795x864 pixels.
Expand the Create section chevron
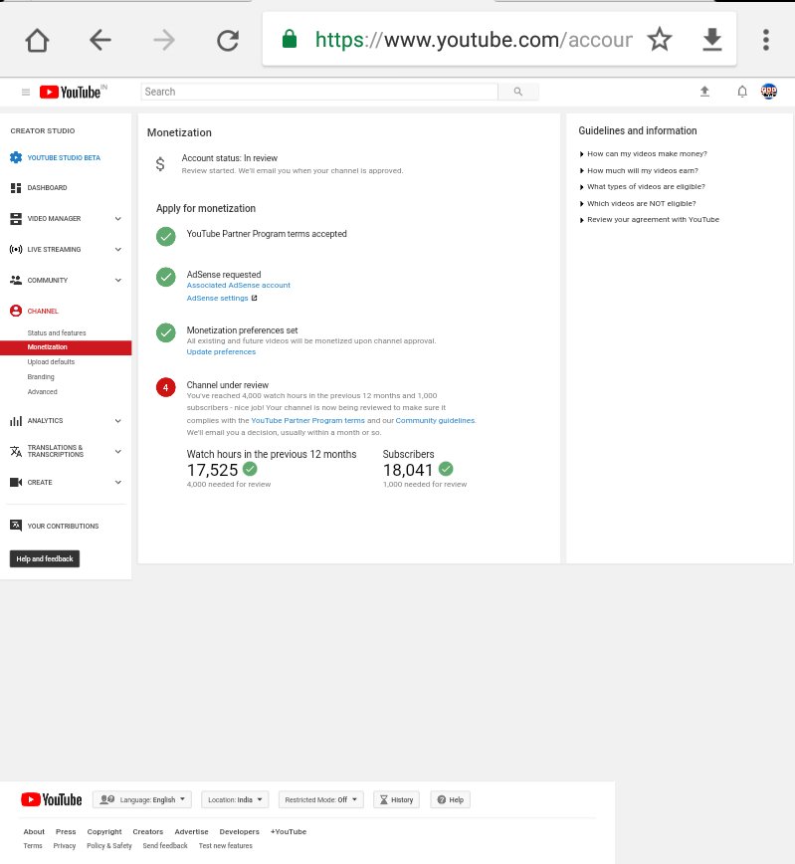pyautogui.click(x=117, y=482)
